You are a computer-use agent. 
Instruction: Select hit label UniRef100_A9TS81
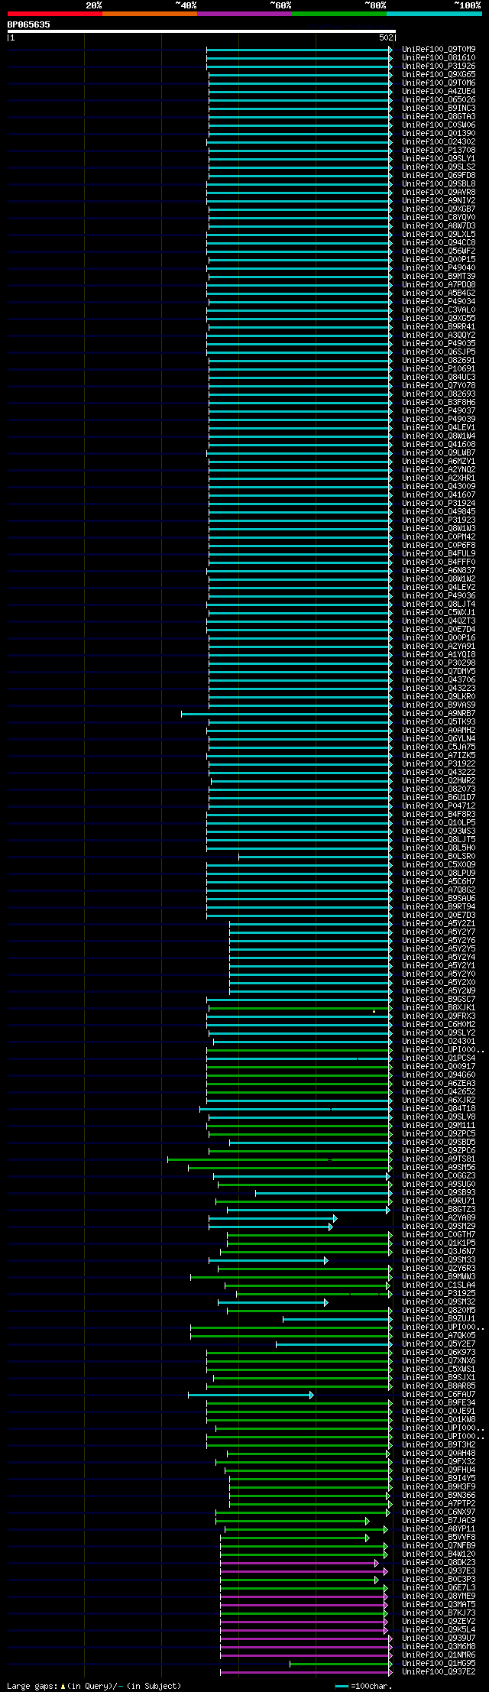point(439,1159)
